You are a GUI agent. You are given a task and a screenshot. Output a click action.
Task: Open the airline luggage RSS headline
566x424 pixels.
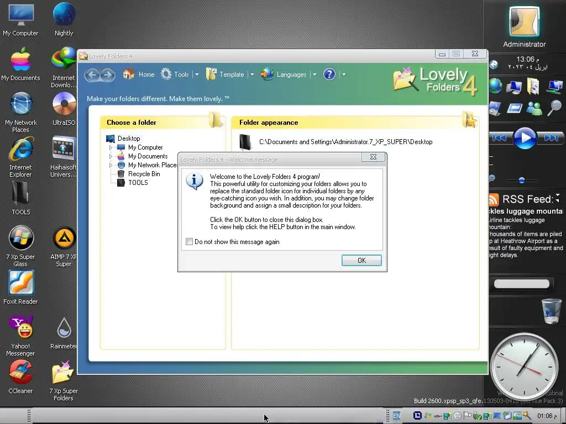tap(526, 211)
